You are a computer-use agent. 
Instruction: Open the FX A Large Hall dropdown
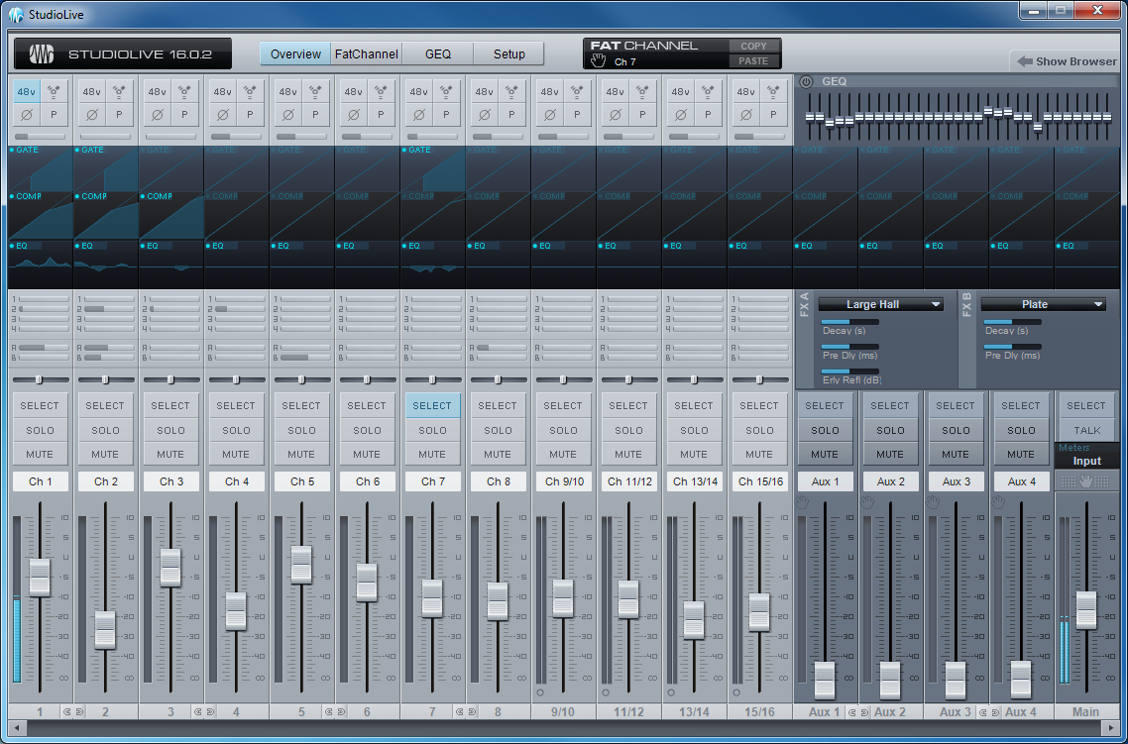(x=880, y=305)
